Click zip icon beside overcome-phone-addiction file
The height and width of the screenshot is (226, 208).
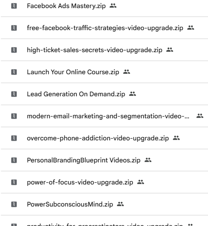click(x=14, y=138)
